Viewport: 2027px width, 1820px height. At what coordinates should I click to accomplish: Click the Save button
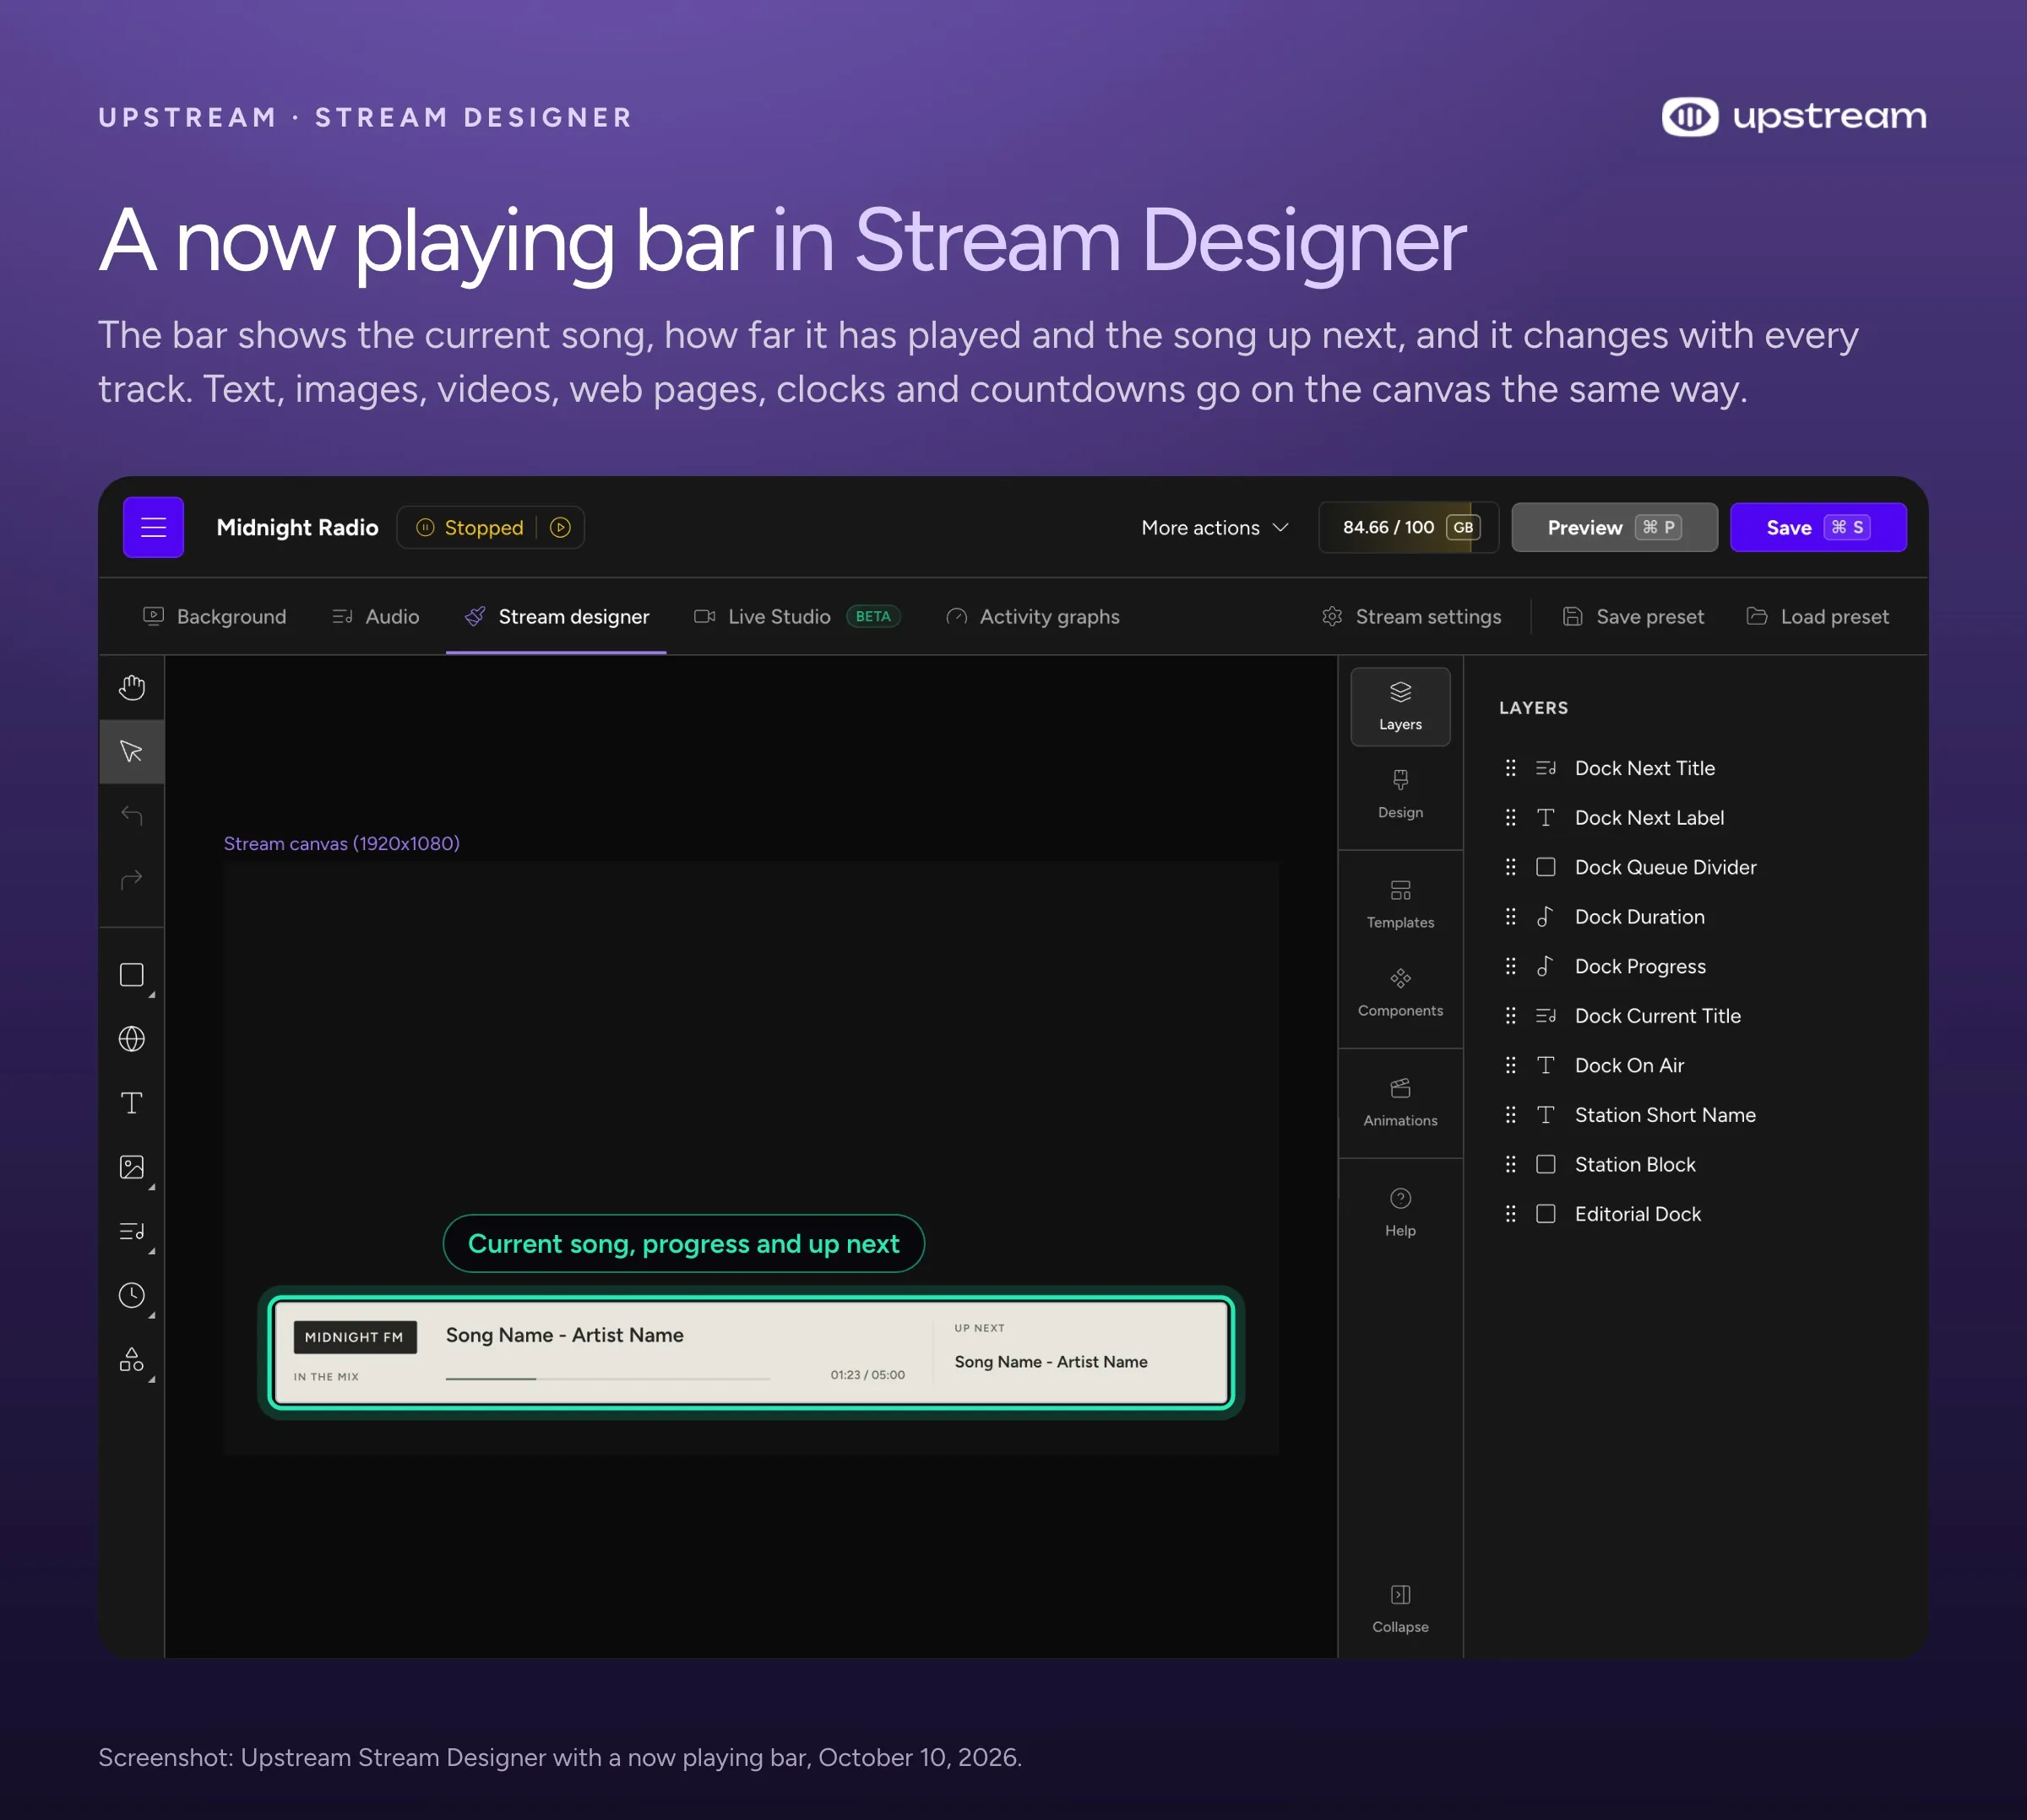(x=1818, y=527)
